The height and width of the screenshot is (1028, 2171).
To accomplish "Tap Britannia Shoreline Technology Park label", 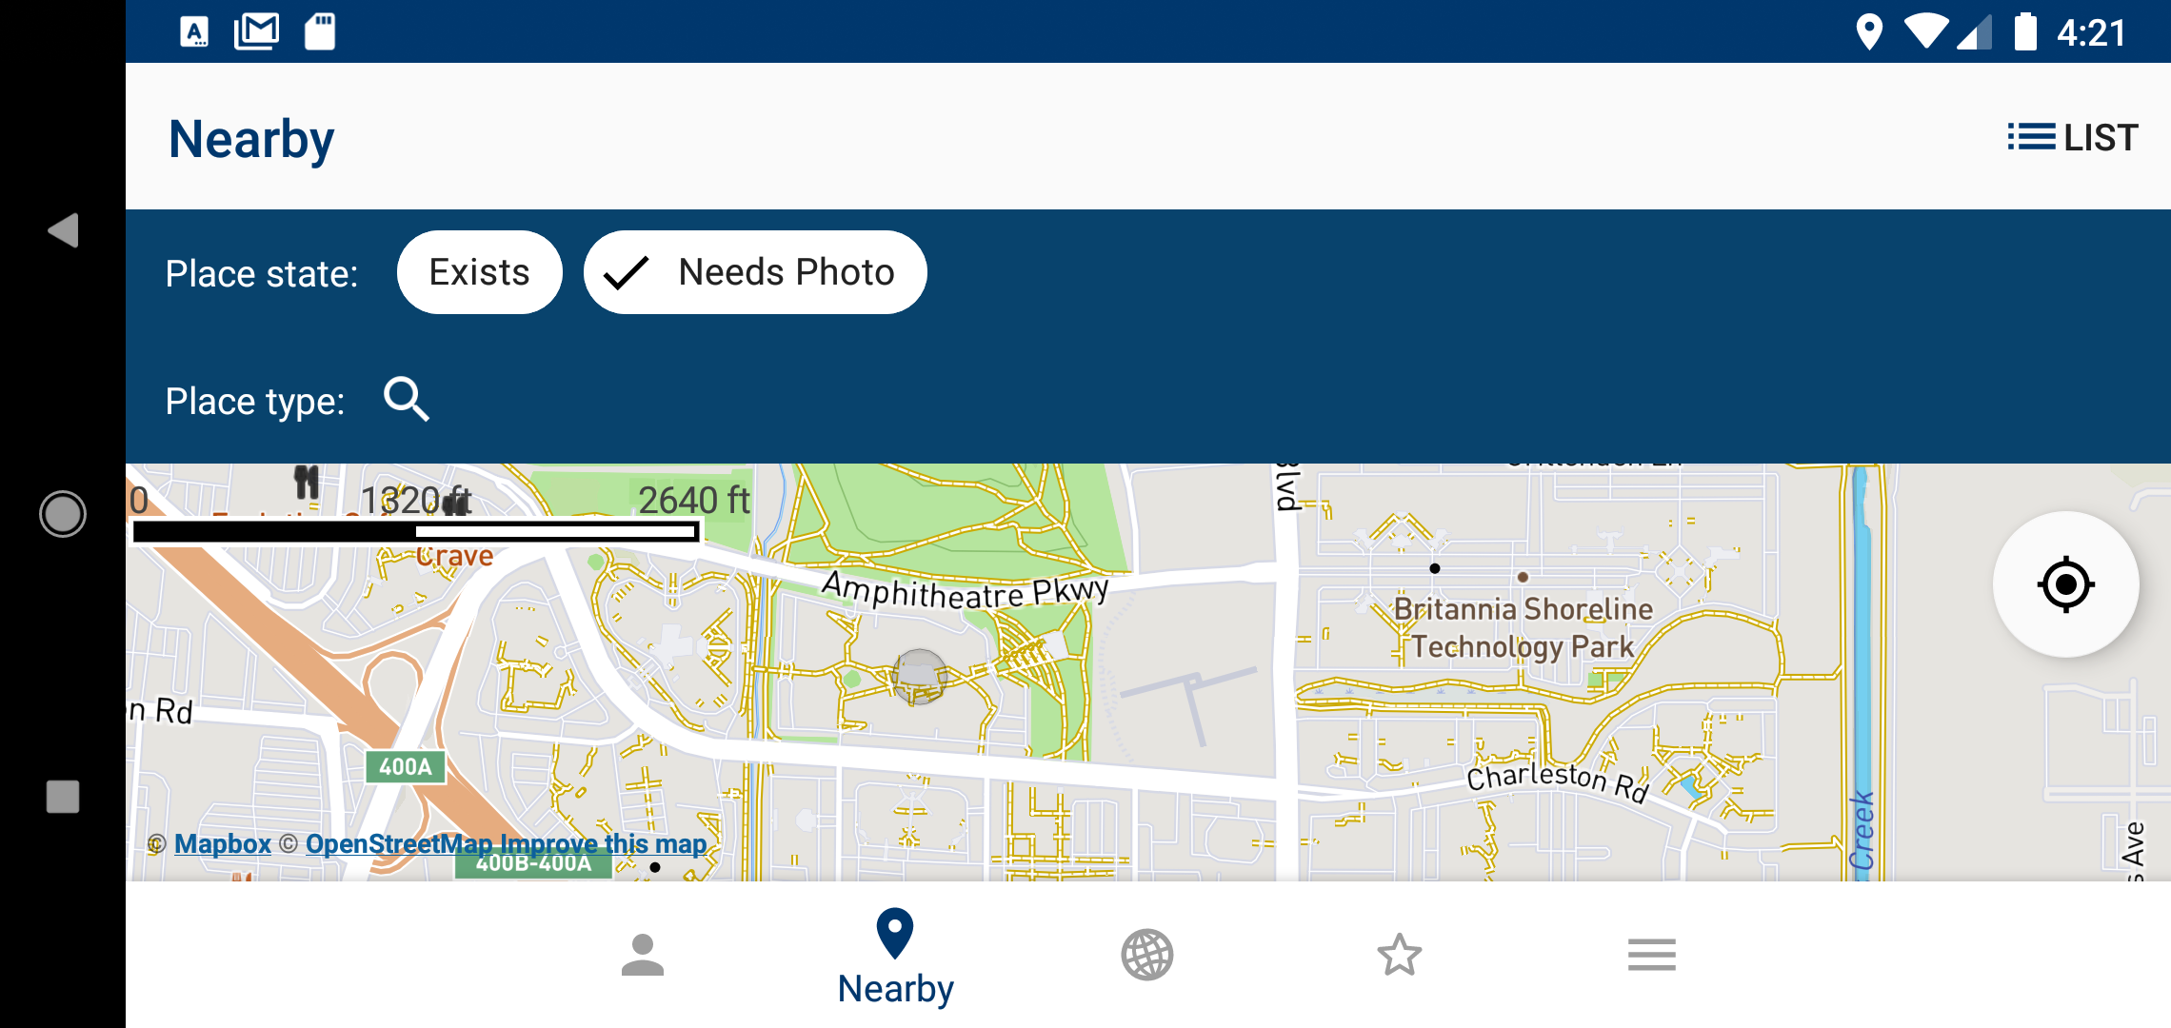I will [1523, 627].
